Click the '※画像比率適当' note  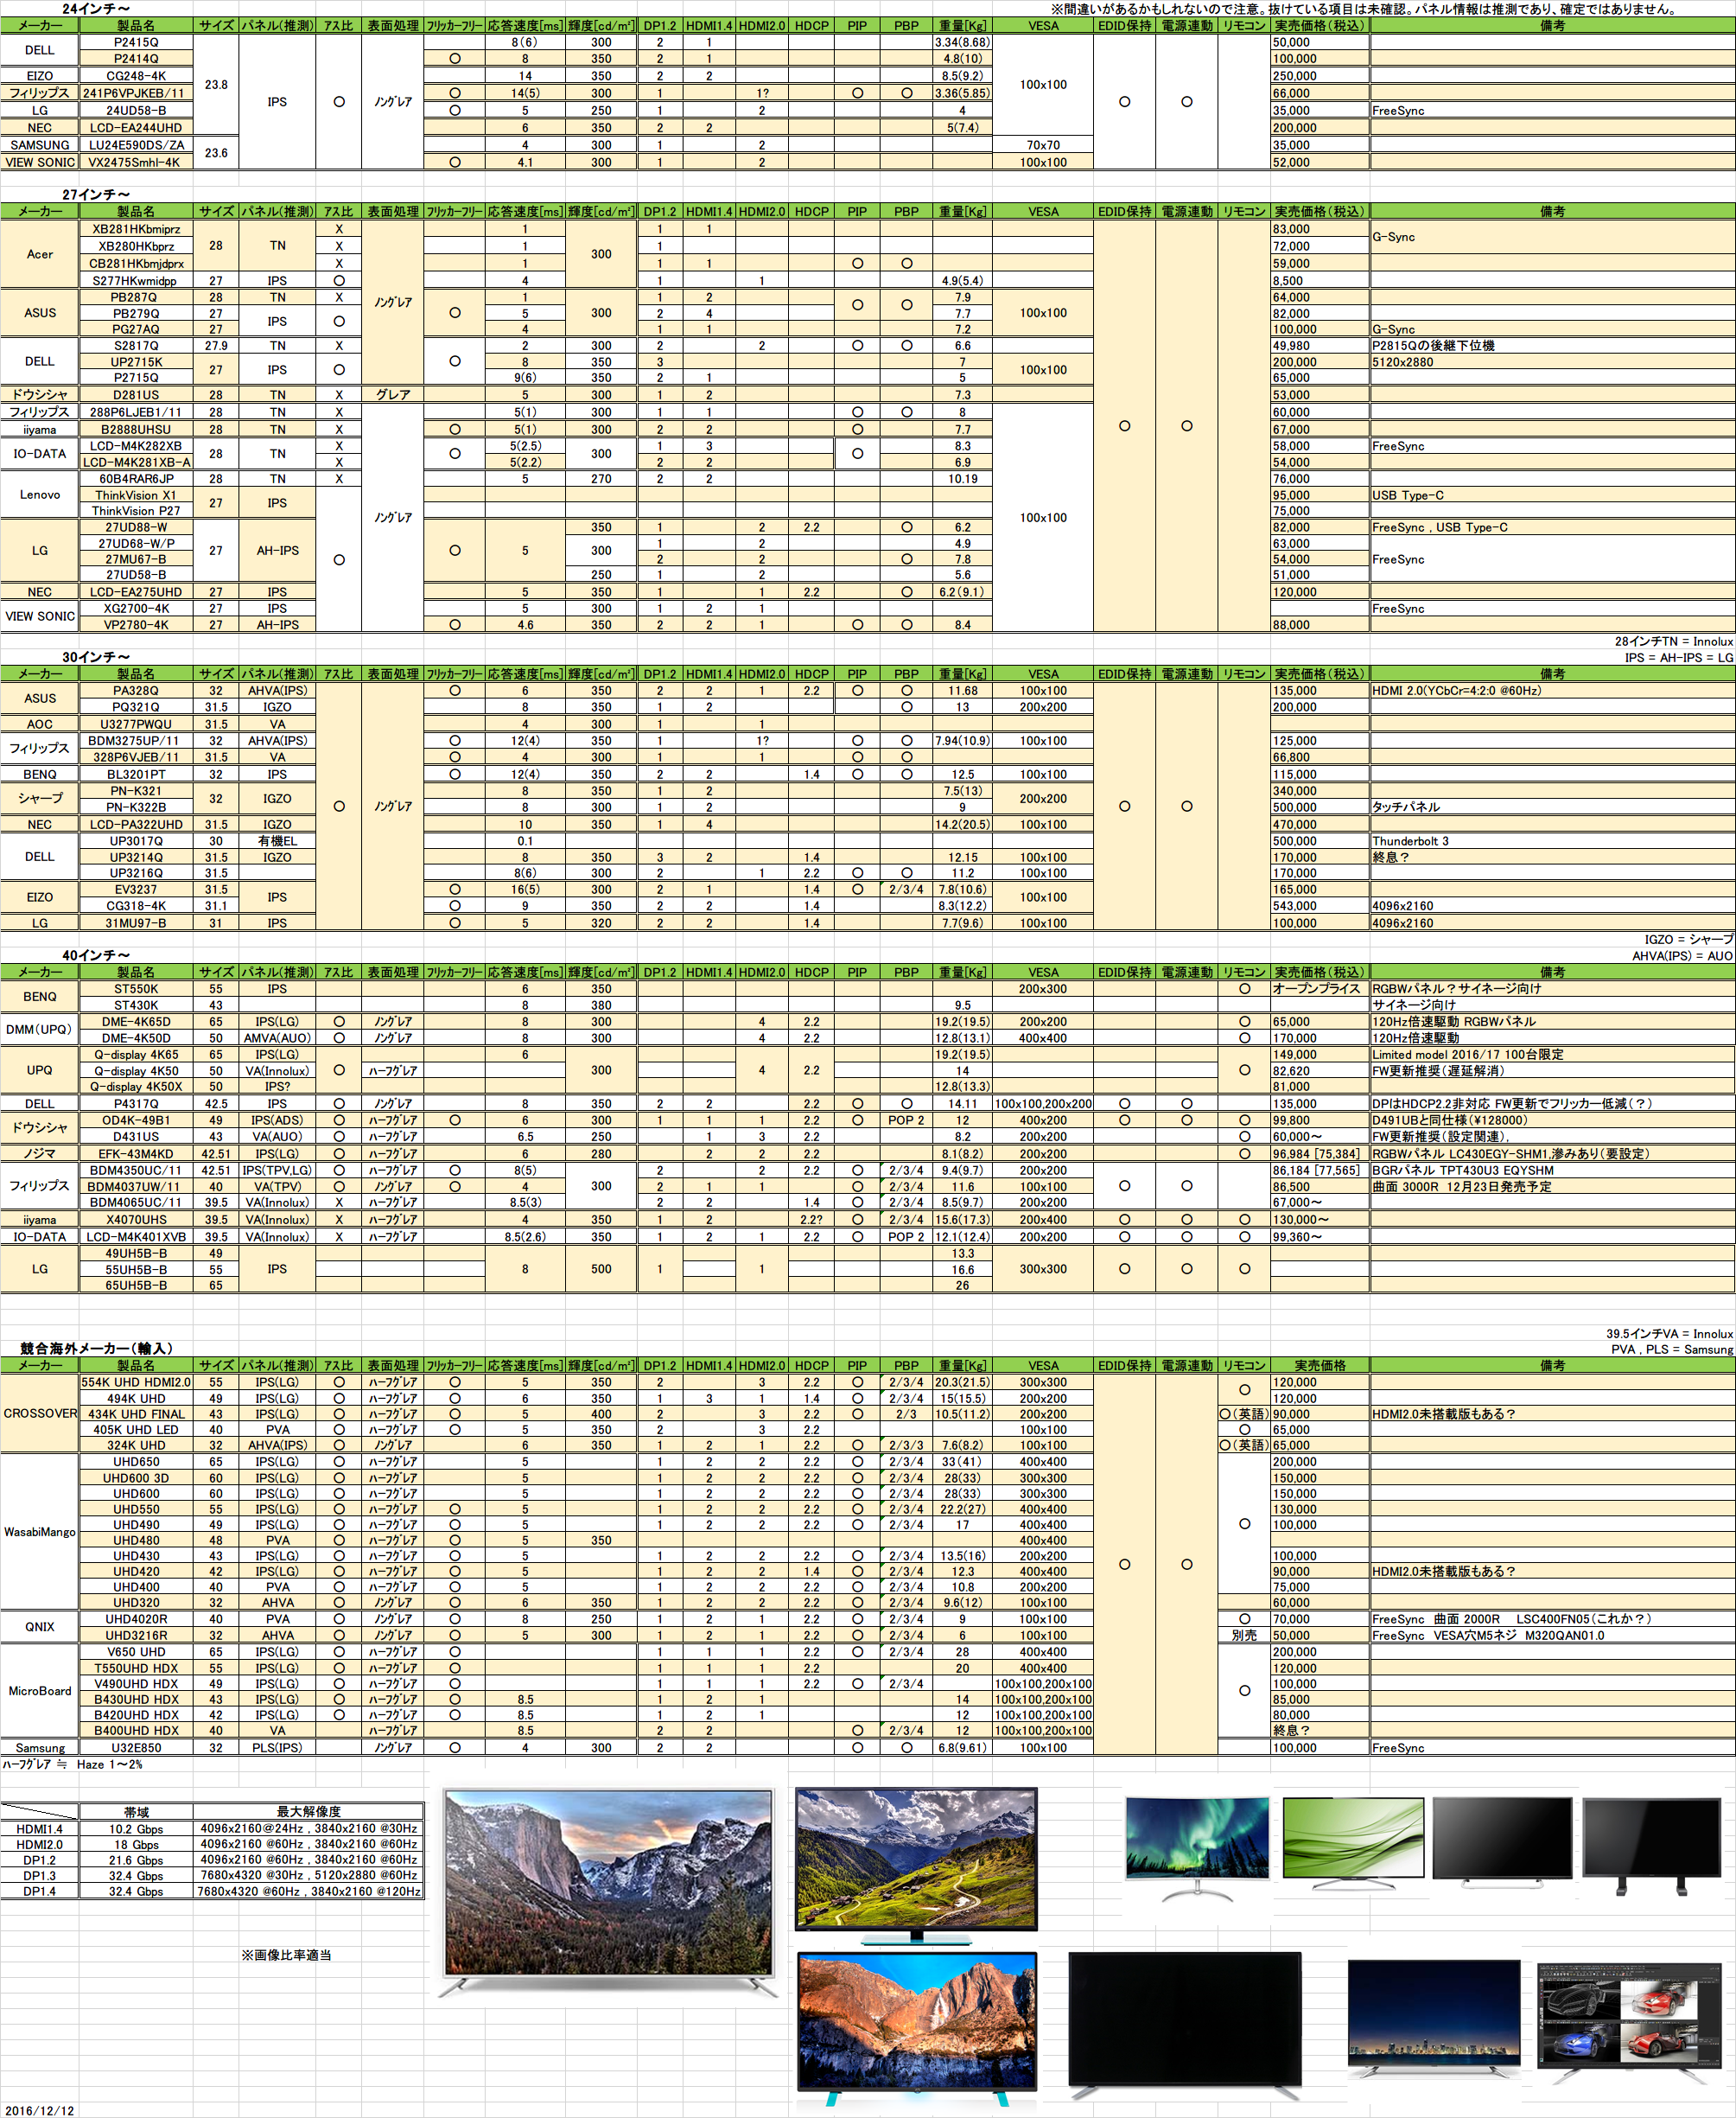(286, 1955)
